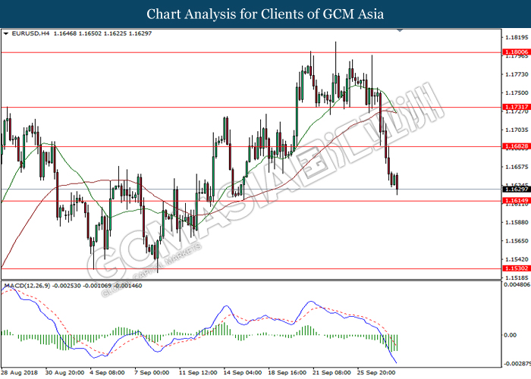
Task: Click the 30 Aug 20:00 time label
Action: (64, 373)
